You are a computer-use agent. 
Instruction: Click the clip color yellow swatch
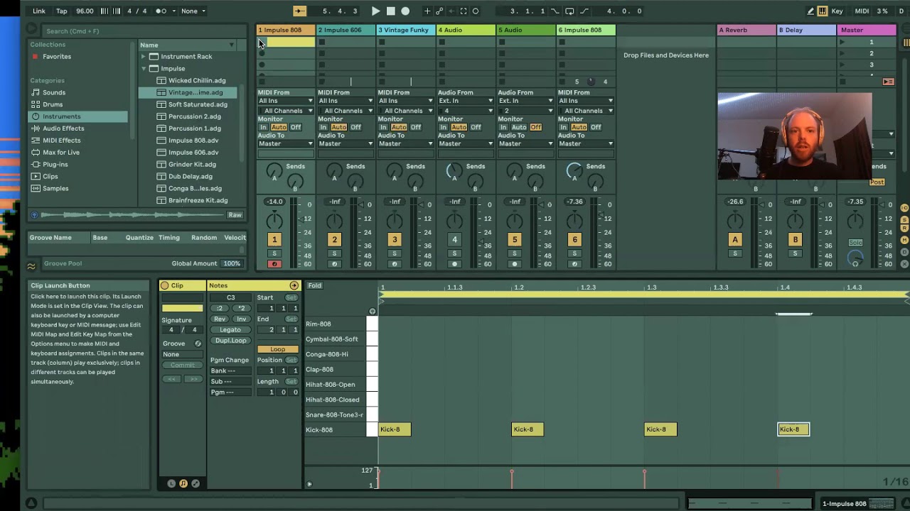pyautogui.click(x=182, y=308)
